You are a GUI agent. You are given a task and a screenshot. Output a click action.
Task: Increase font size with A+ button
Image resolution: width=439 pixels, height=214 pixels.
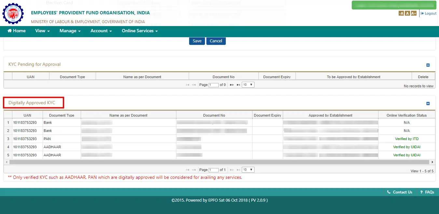click(x=414, y=13)
